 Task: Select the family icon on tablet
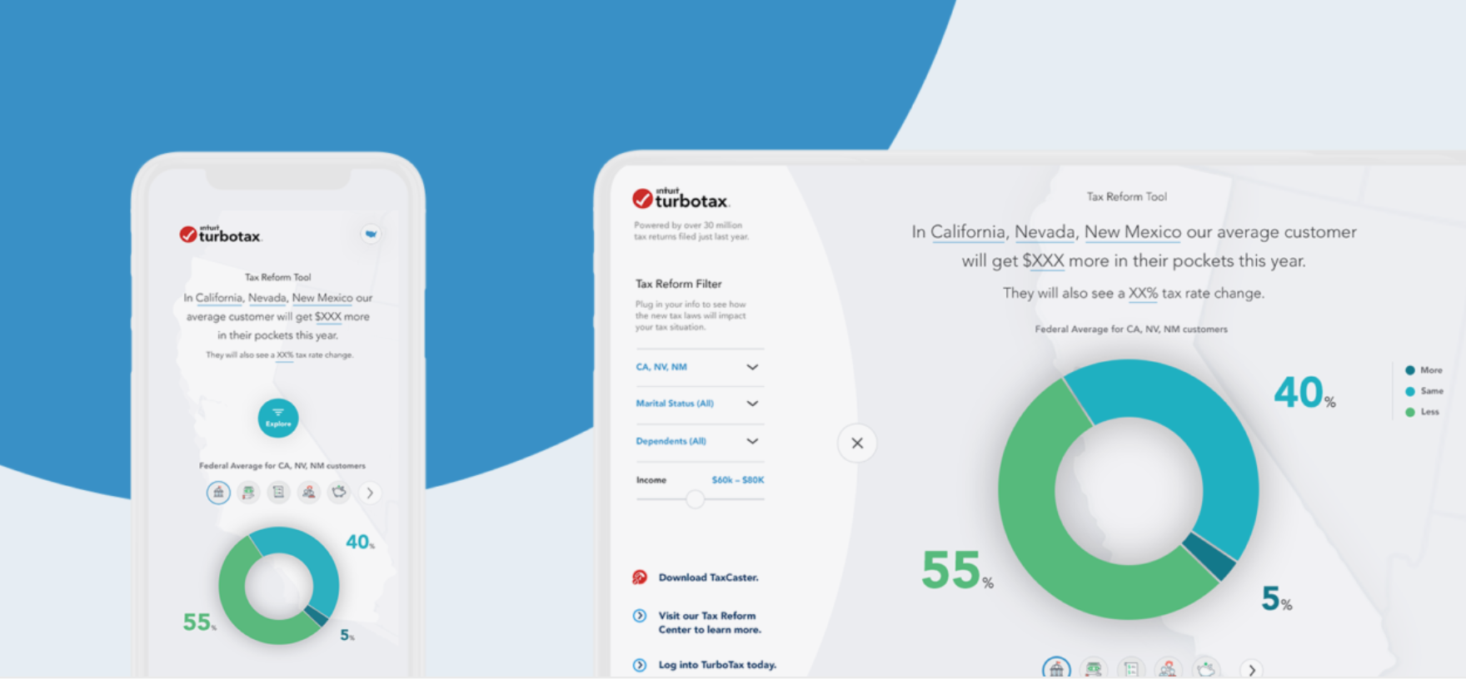click(1169, 669)
